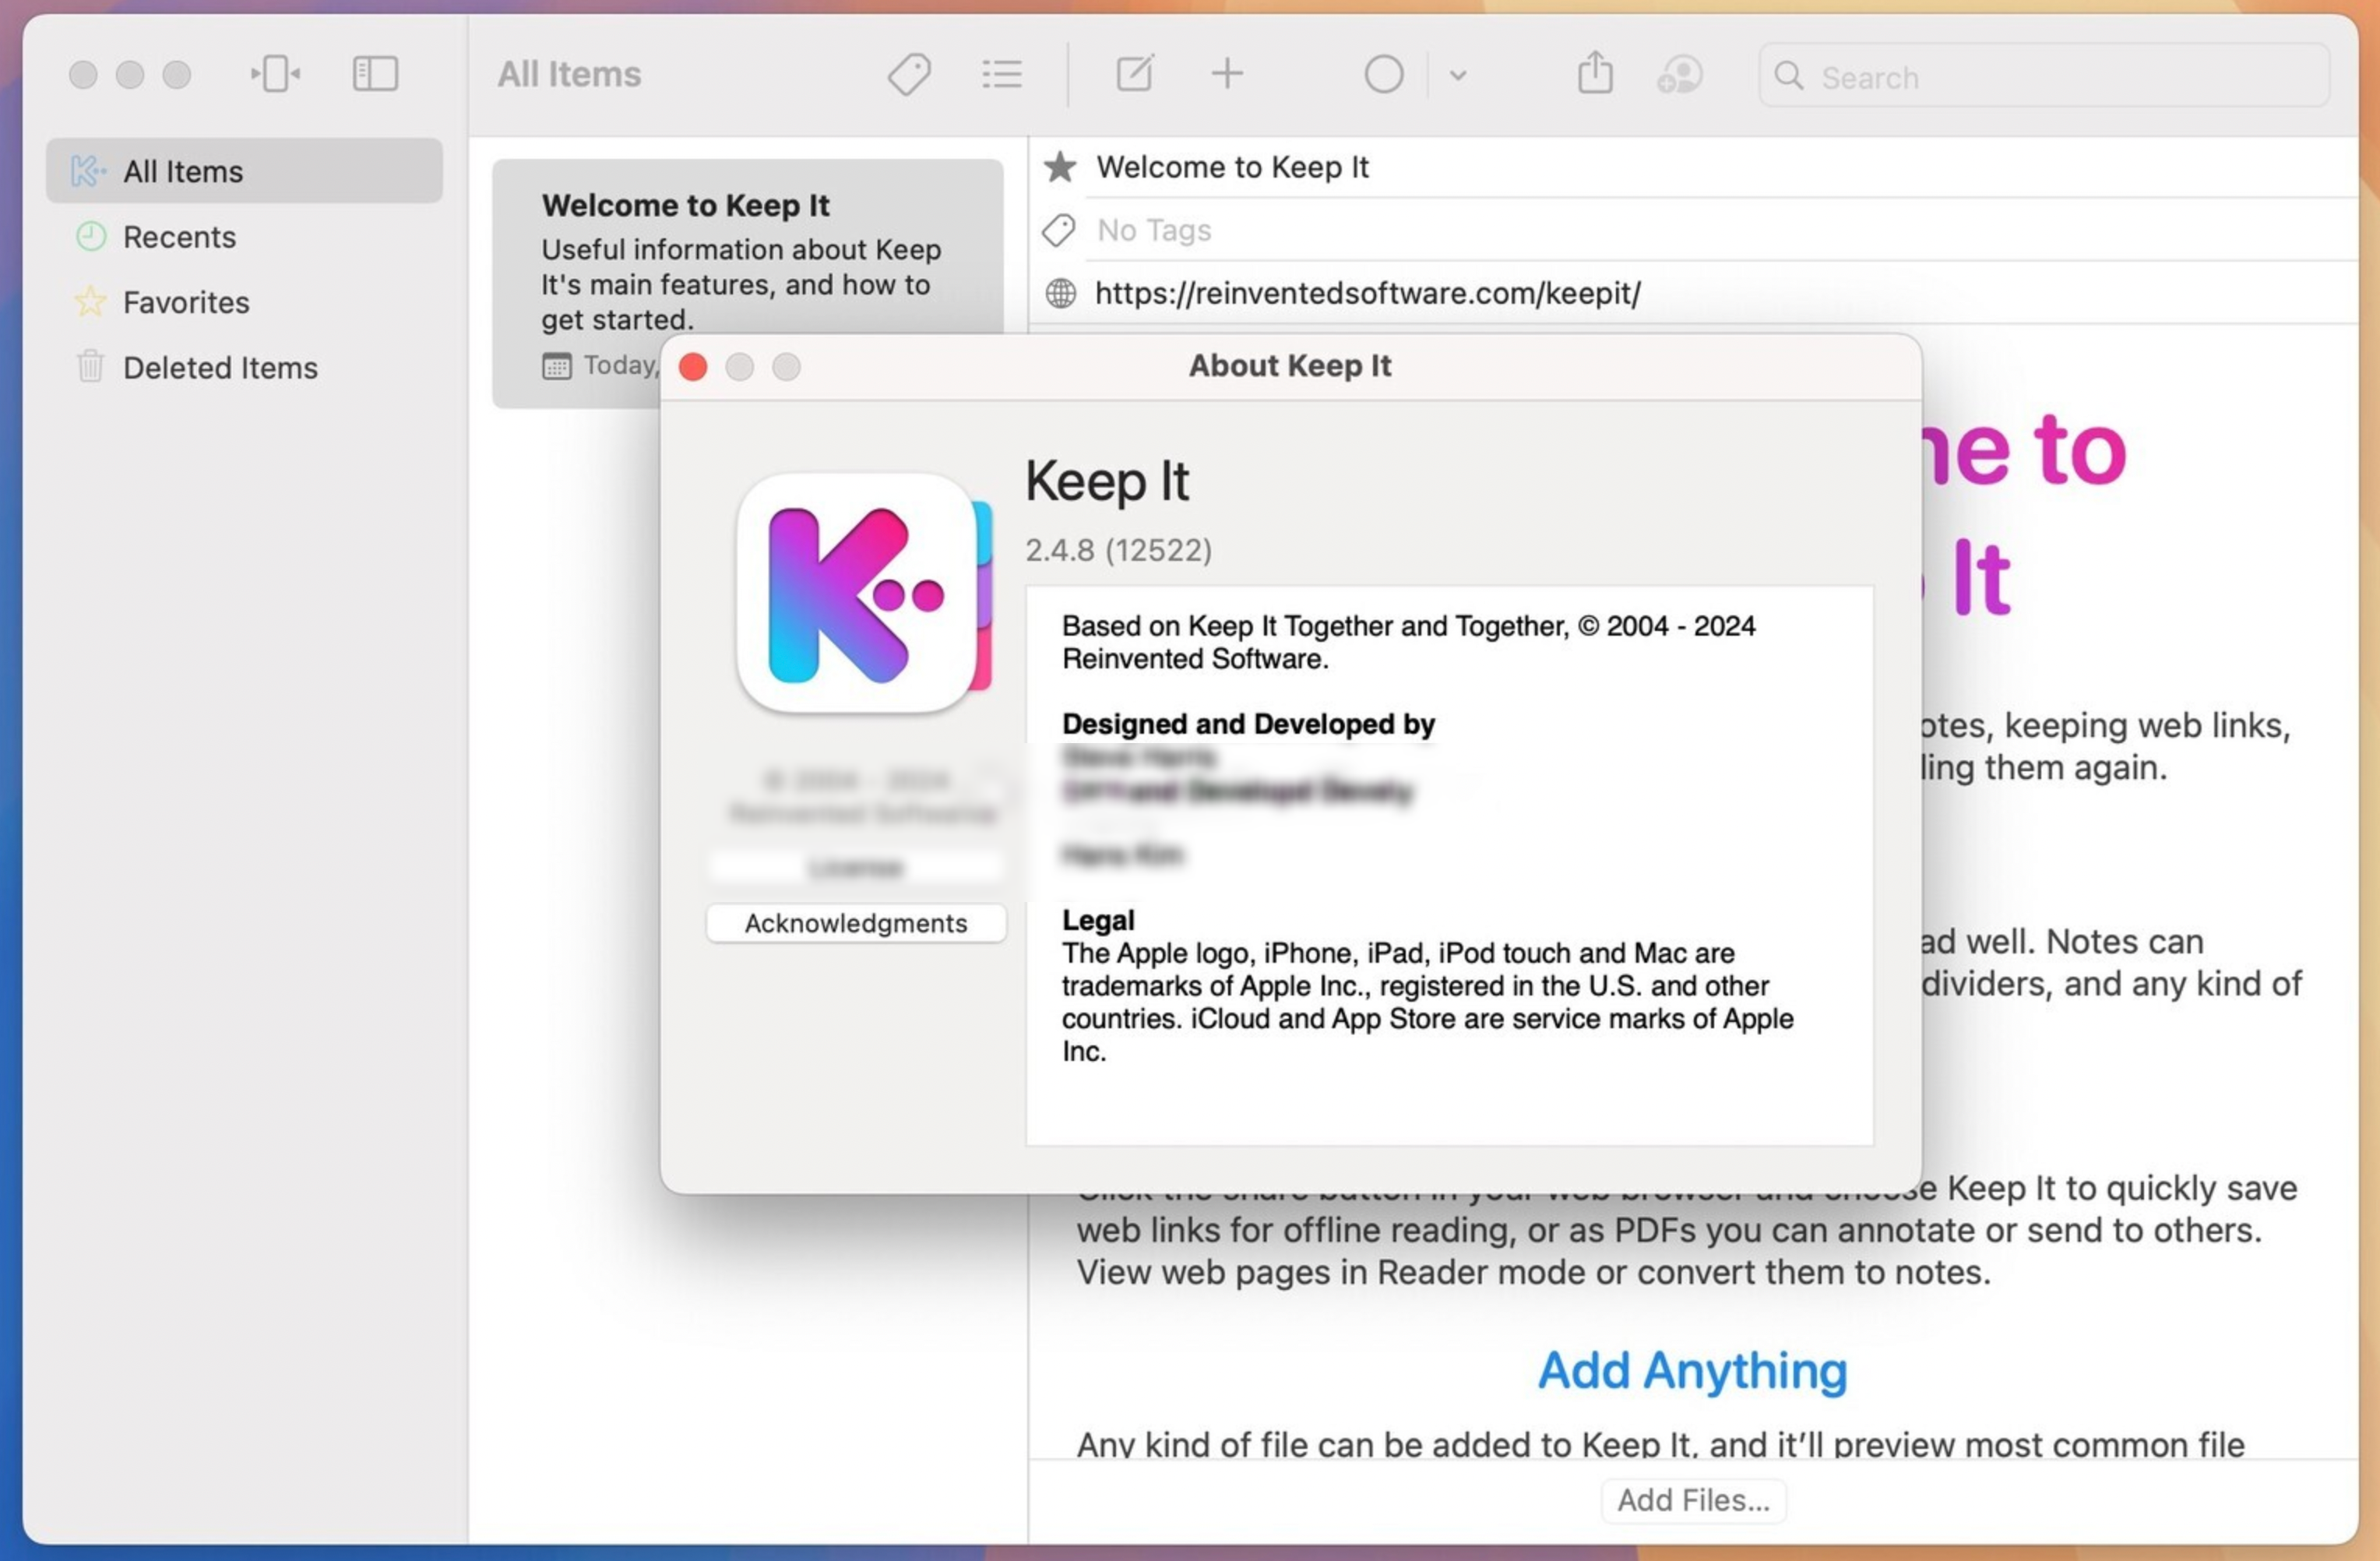Click the version text 2.4.8 (12522)

pos(1118,550)
